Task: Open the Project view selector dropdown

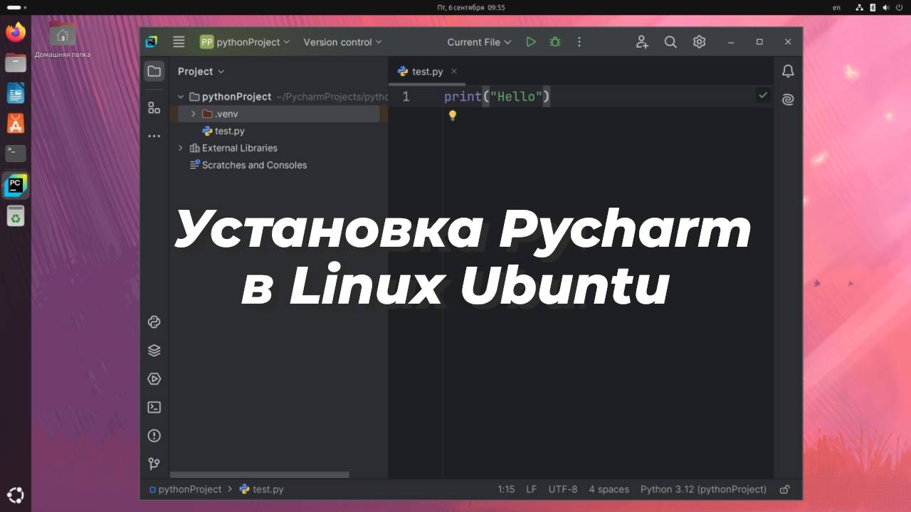Action: coord(201,71)
